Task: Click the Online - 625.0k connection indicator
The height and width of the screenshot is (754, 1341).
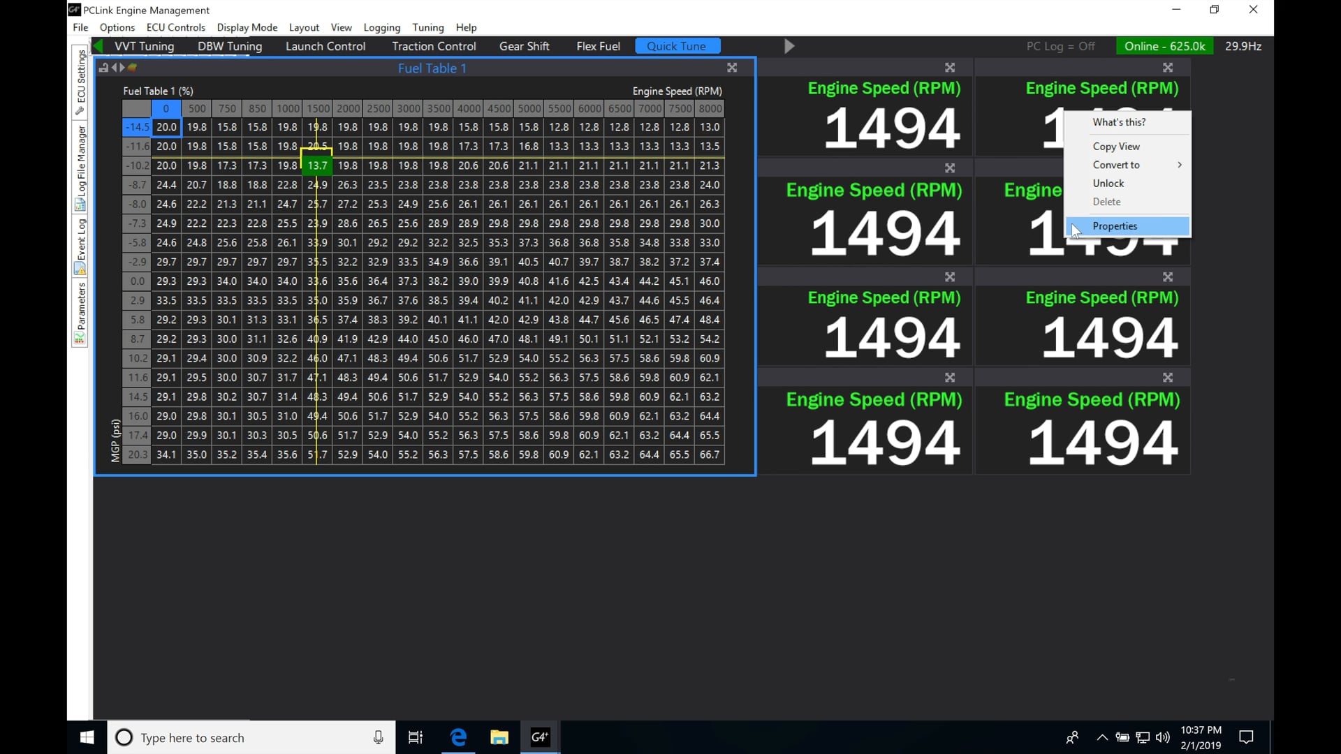Action: [1164, 46]
